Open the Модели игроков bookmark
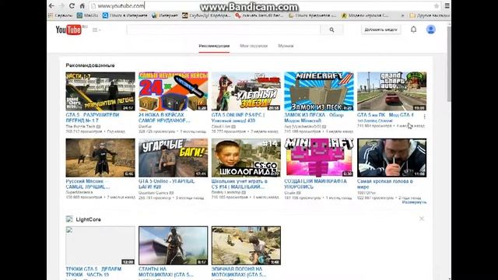The image size is (498, 280). (365, 16)
